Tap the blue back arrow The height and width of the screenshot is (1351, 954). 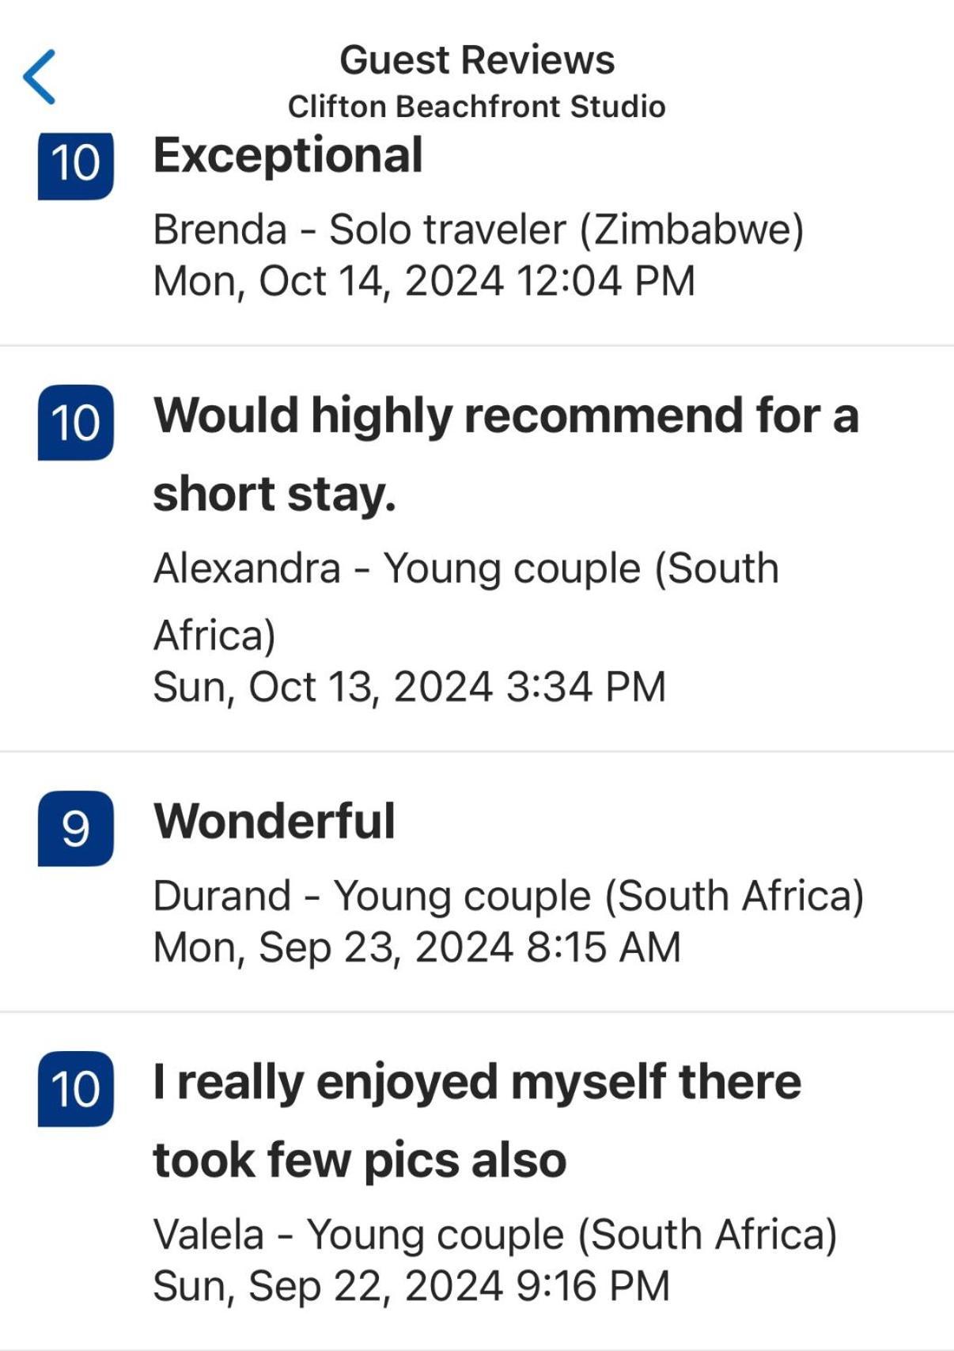pos(40,77)
